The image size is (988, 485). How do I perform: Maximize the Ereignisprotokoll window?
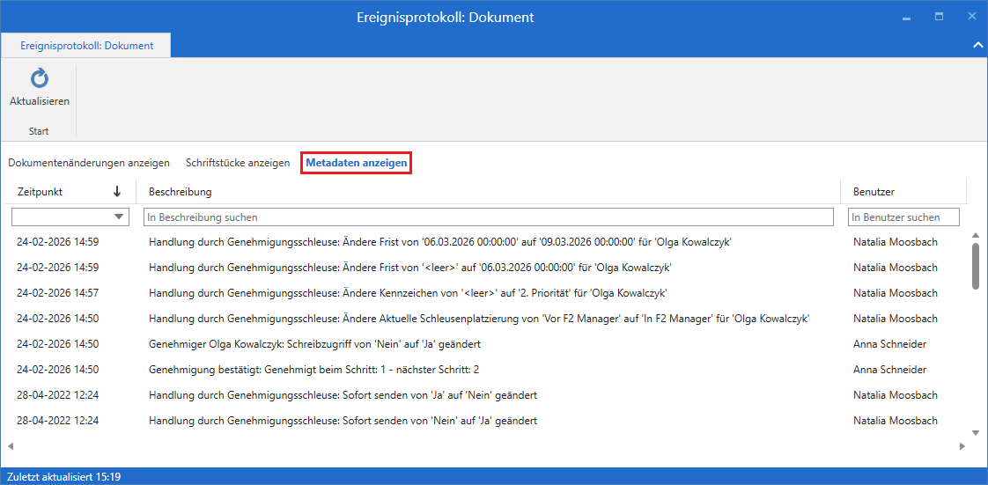pos(939,17)
